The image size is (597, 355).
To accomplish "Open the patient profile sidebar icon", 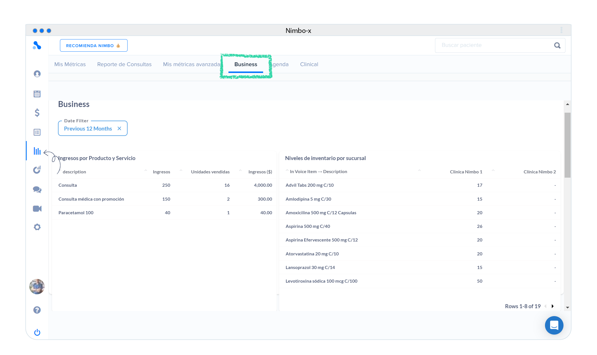I will pyautogui.click(x=37, y=74).
